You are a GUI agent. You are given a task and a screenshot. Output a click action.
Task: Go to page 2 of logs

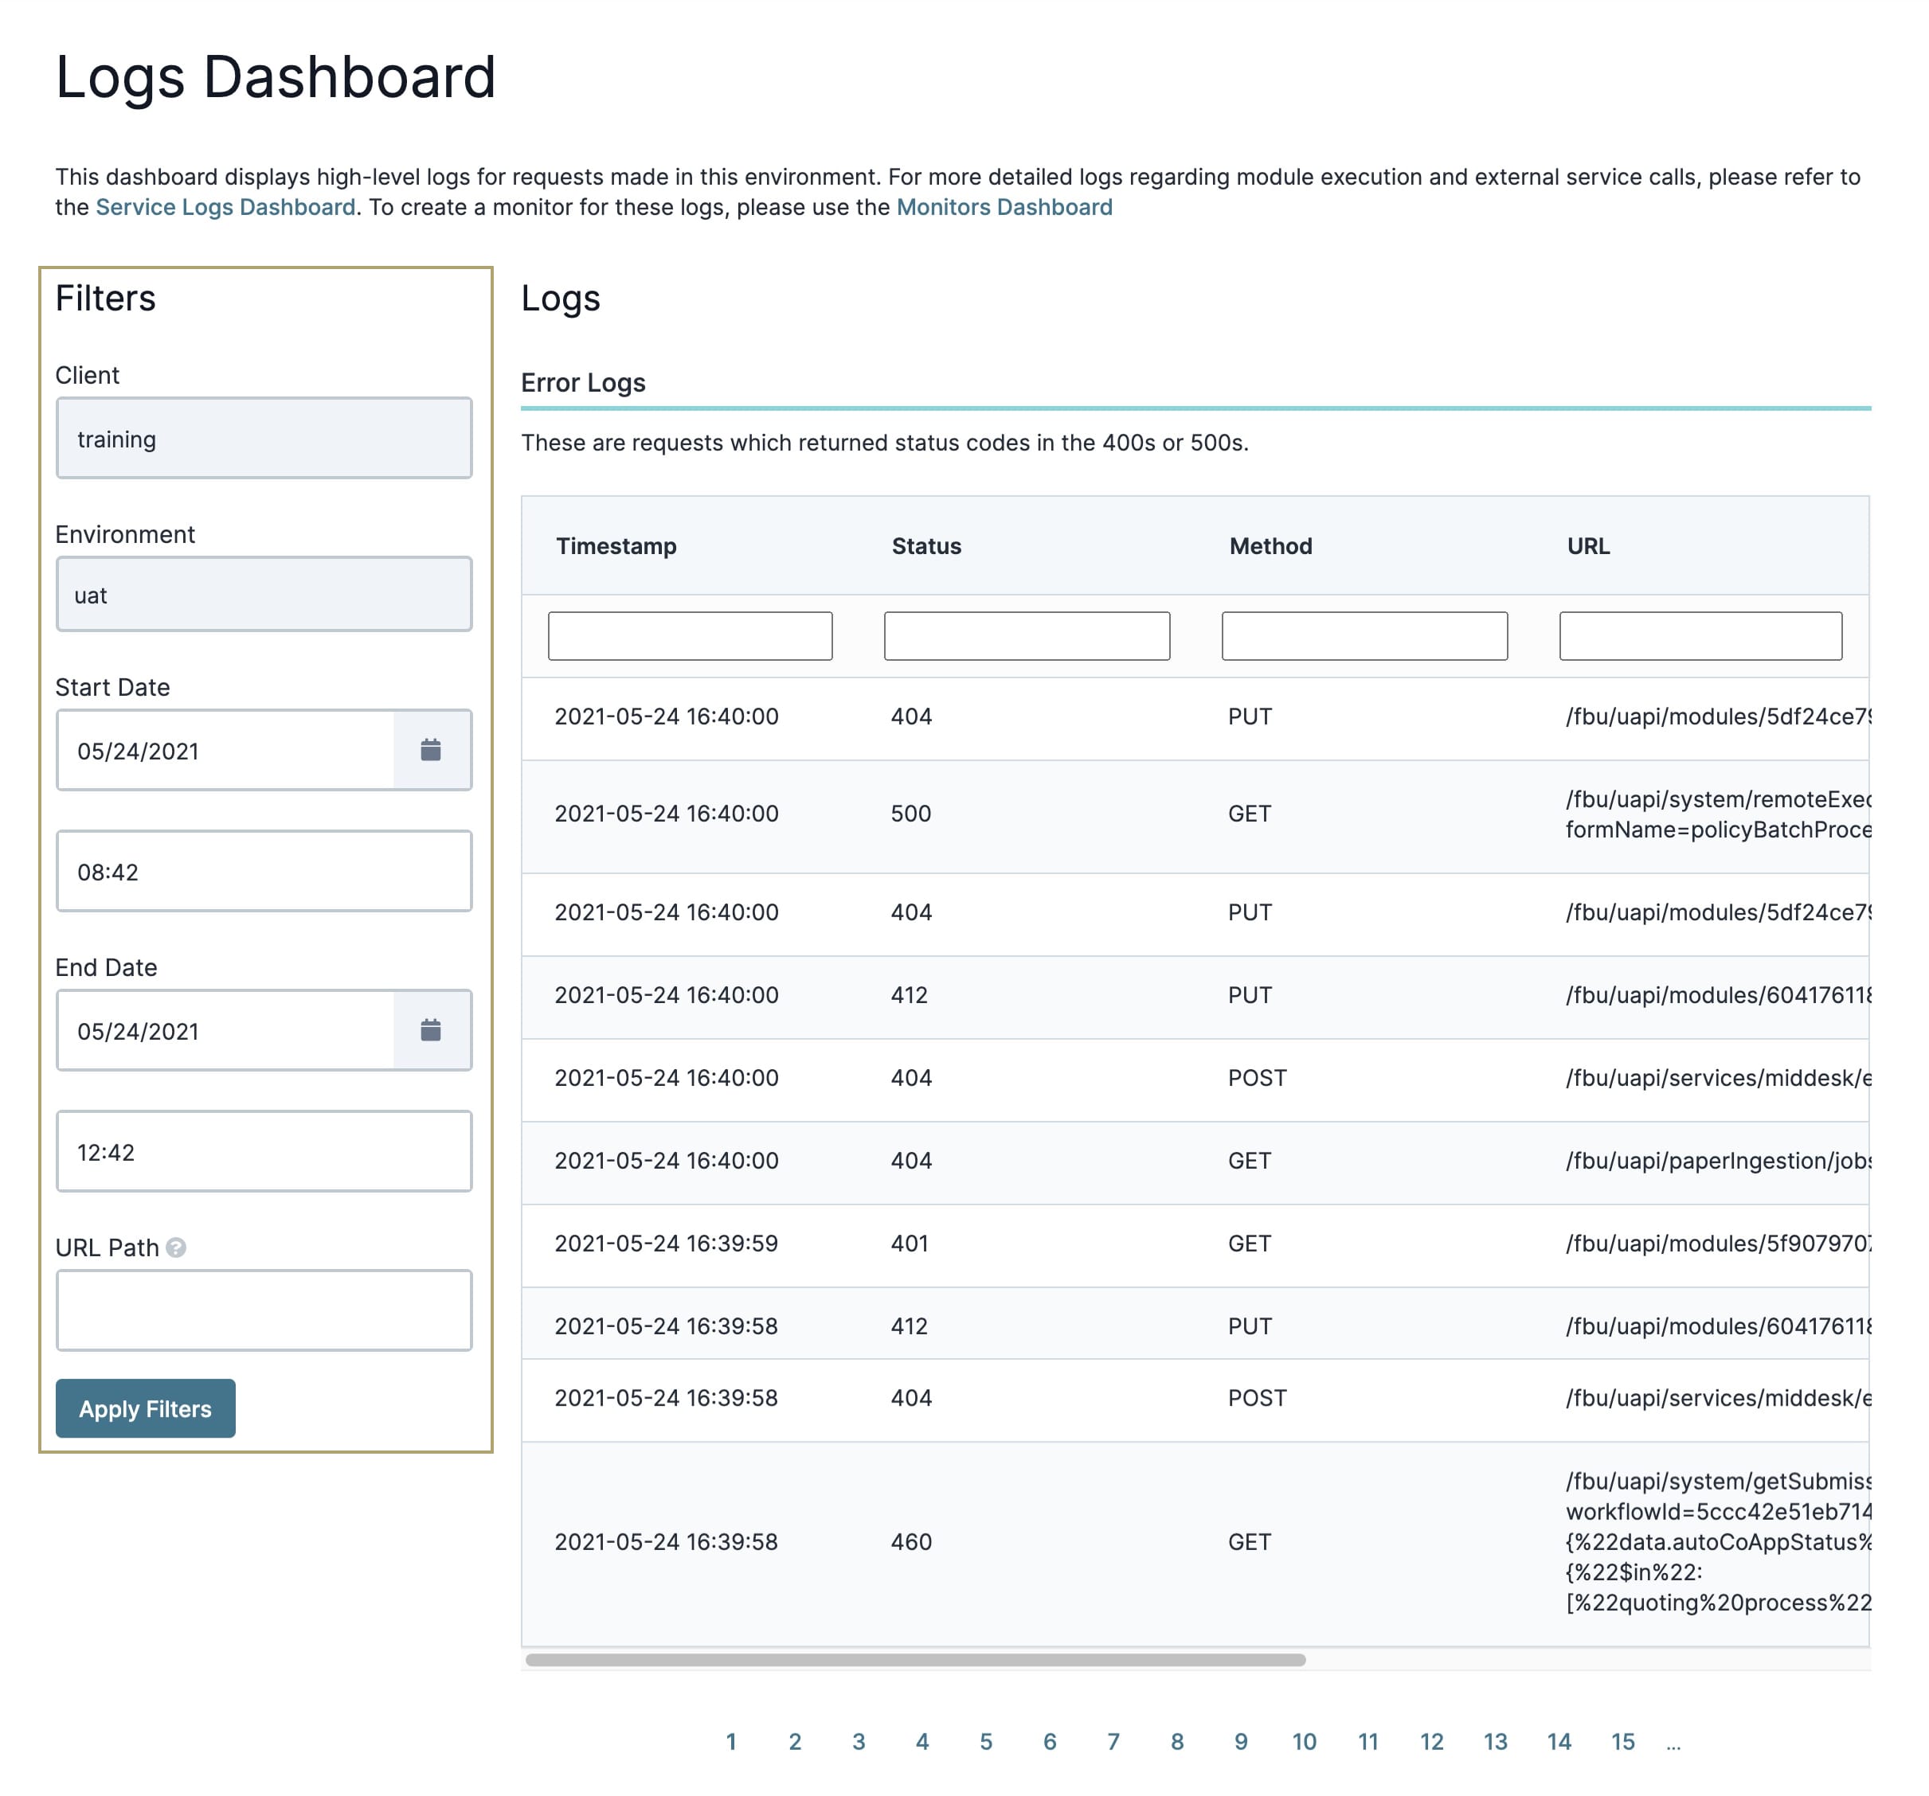click(795, 1742)
